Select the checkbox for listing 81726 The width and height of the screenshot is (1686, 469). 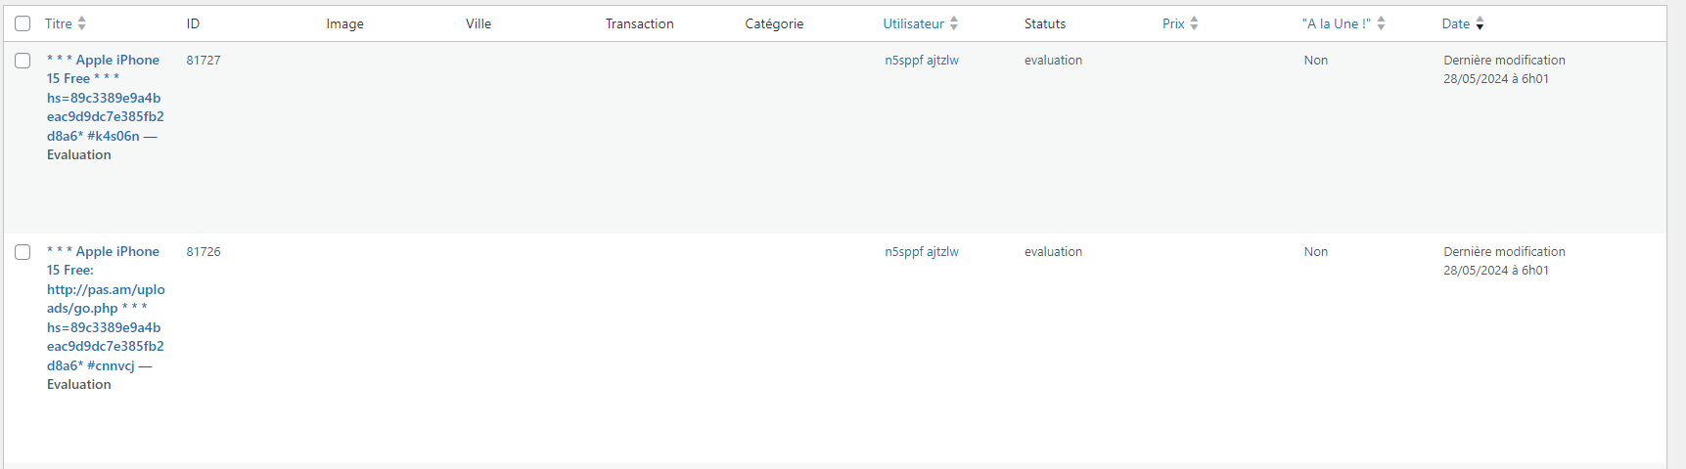23,252
